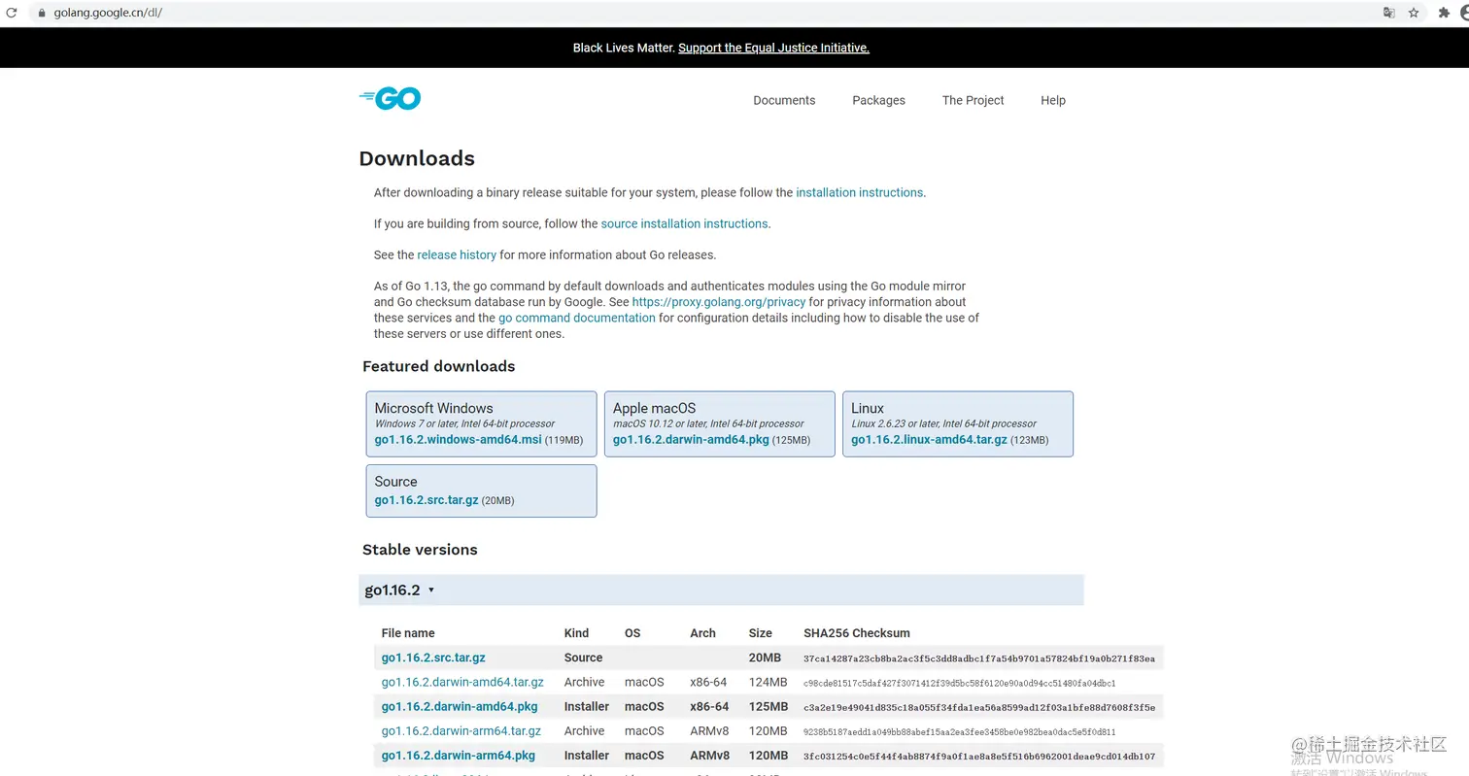This screenshot has height=776, width=1469.
Task: Select the Downloads page heading
Action: 417,158
